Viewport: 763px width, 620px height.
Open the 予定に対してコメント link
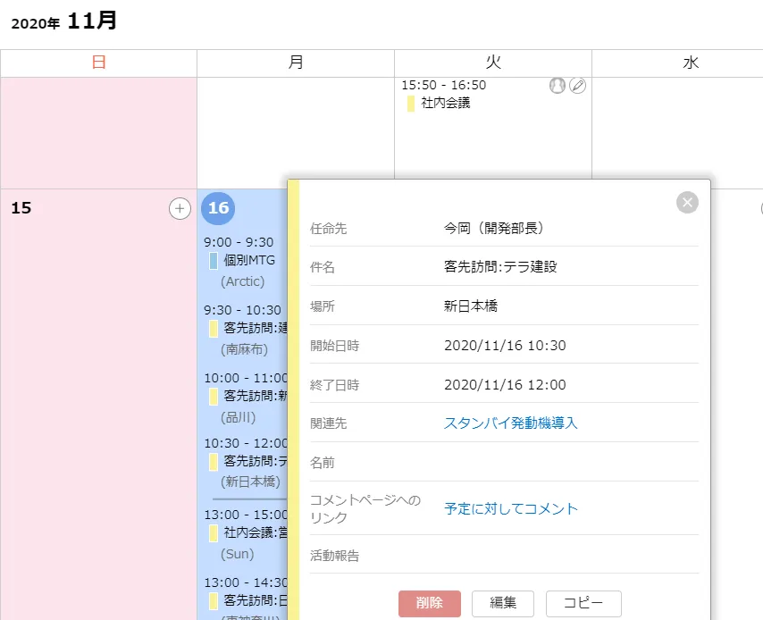[511, 508]
